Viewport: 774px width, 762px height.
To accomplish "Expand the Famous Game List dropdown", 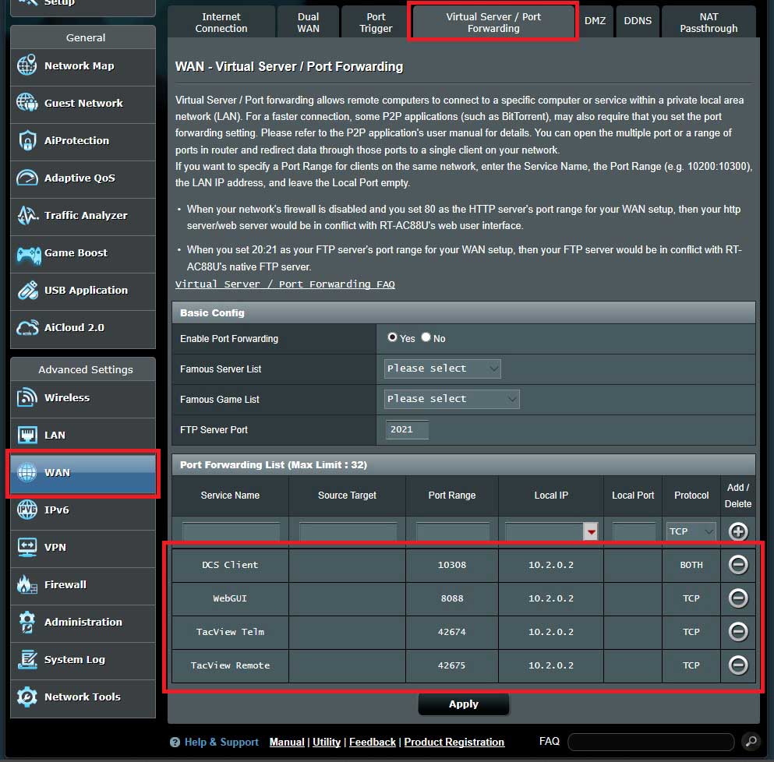I will [x=451, y=399].
